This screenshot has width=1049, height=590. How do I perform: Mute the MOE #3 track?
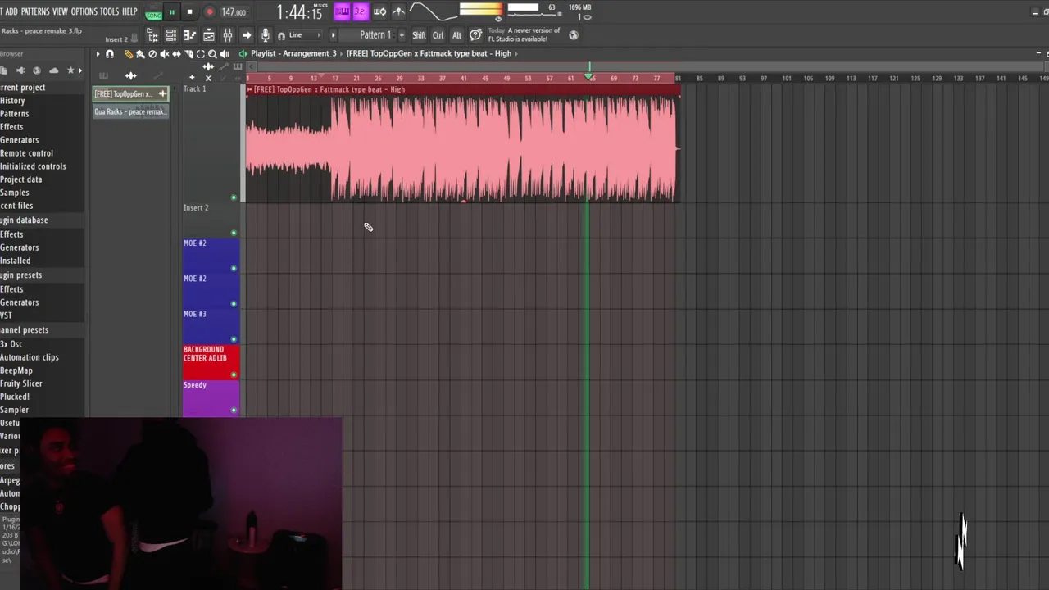tap(234, 339)
